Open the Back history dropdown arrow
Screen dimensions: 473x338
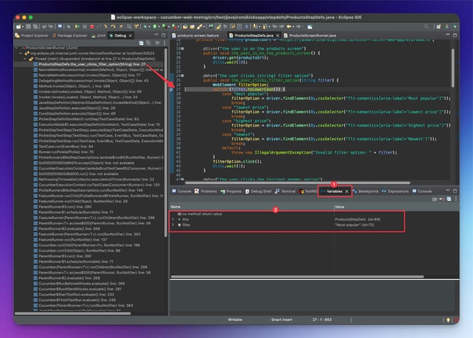click(x=293, y=27)
